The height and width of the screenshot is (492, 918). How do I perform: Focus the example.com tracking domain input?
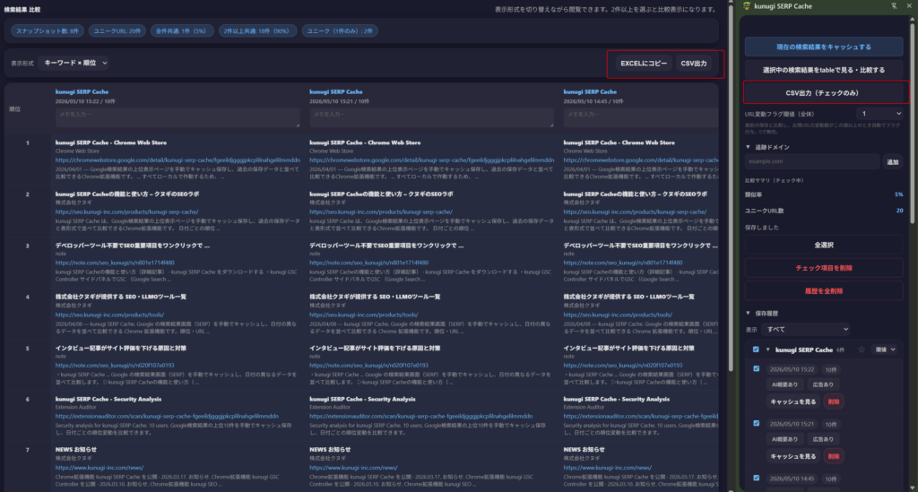click(812, 161)
